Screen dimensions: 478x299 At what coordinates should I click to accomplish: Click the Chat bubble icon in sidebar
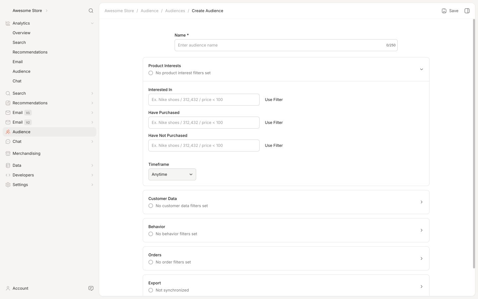coord(8,142)
